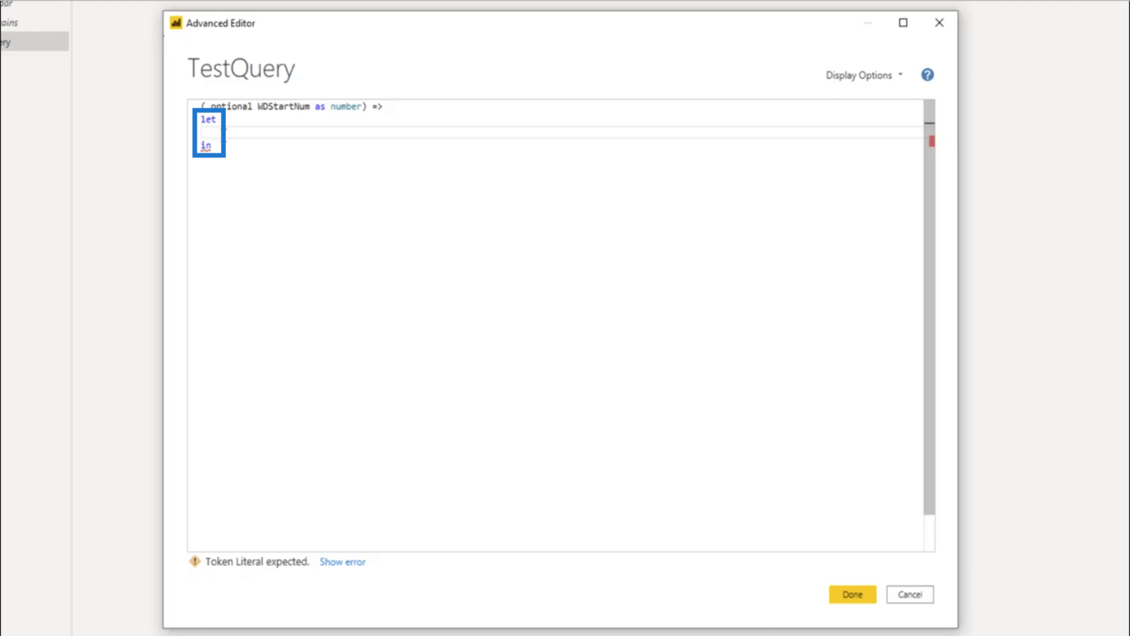The image size is (1130, 636).
Task: Click 'Token Literal expected.' error message
Action: (257, 561)
